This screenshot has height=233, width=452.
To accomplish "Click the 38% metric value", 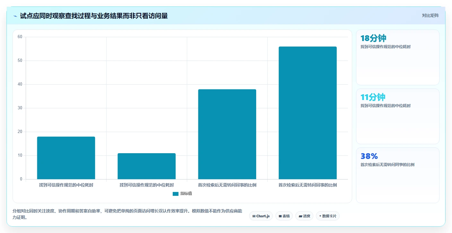I will [369, 156].
